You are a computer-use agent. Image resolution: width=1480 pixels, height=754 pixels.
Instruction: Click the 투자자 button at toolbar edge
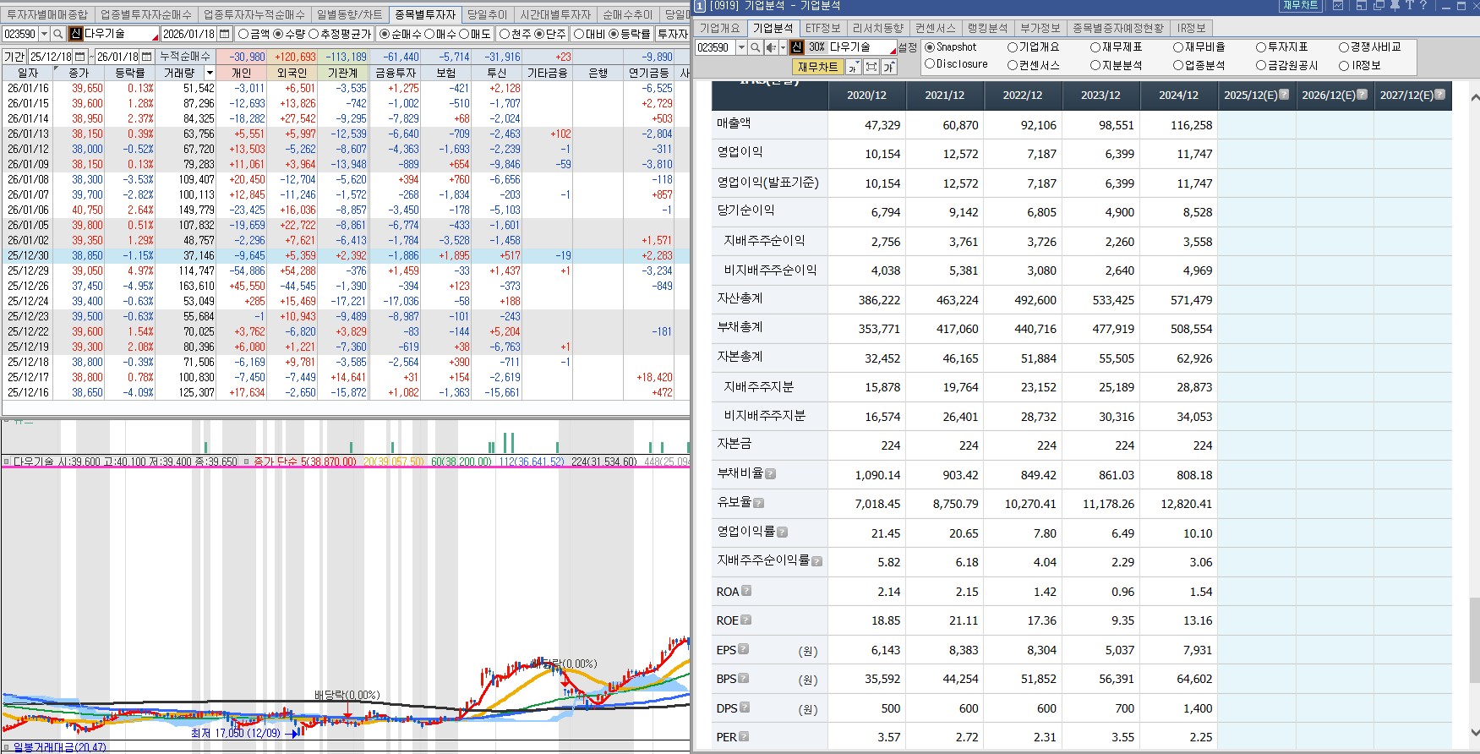pos(673,34)
